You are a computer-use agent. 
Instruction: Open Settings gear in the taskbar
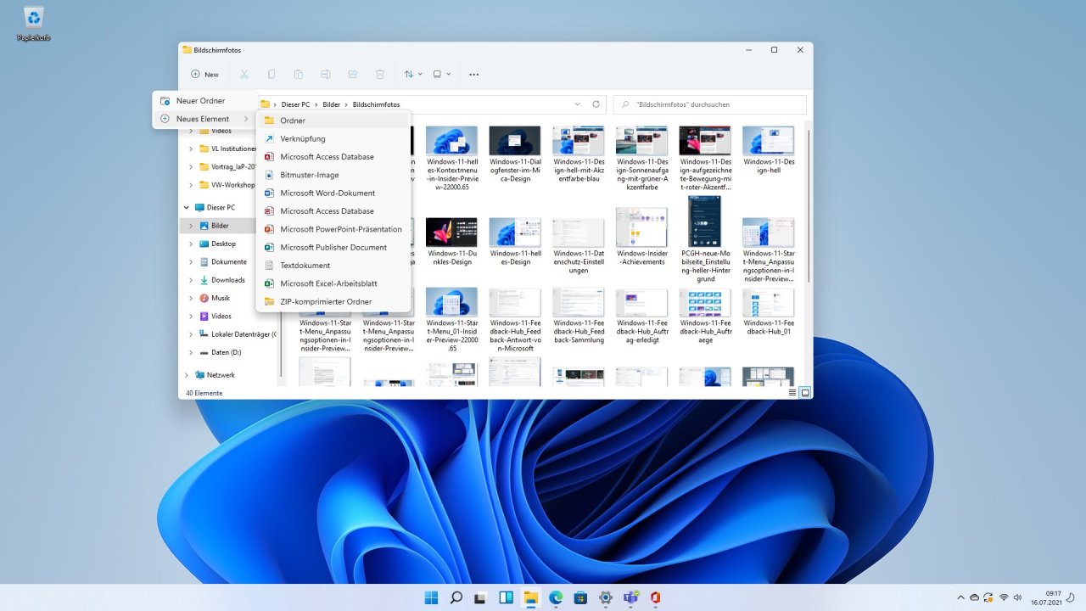[x=606, y=597]
